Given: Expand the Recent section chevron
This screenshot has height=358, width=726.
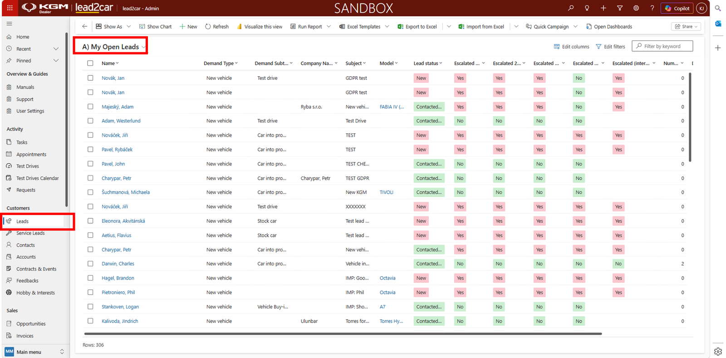Looking at the screenshot, I should click(x=56, y=49).
